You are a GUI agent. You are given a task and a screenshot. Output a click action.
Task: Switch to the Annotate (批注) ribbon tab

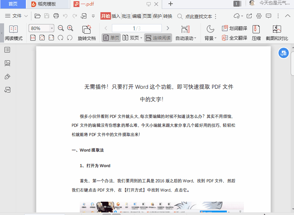(126, 16)
